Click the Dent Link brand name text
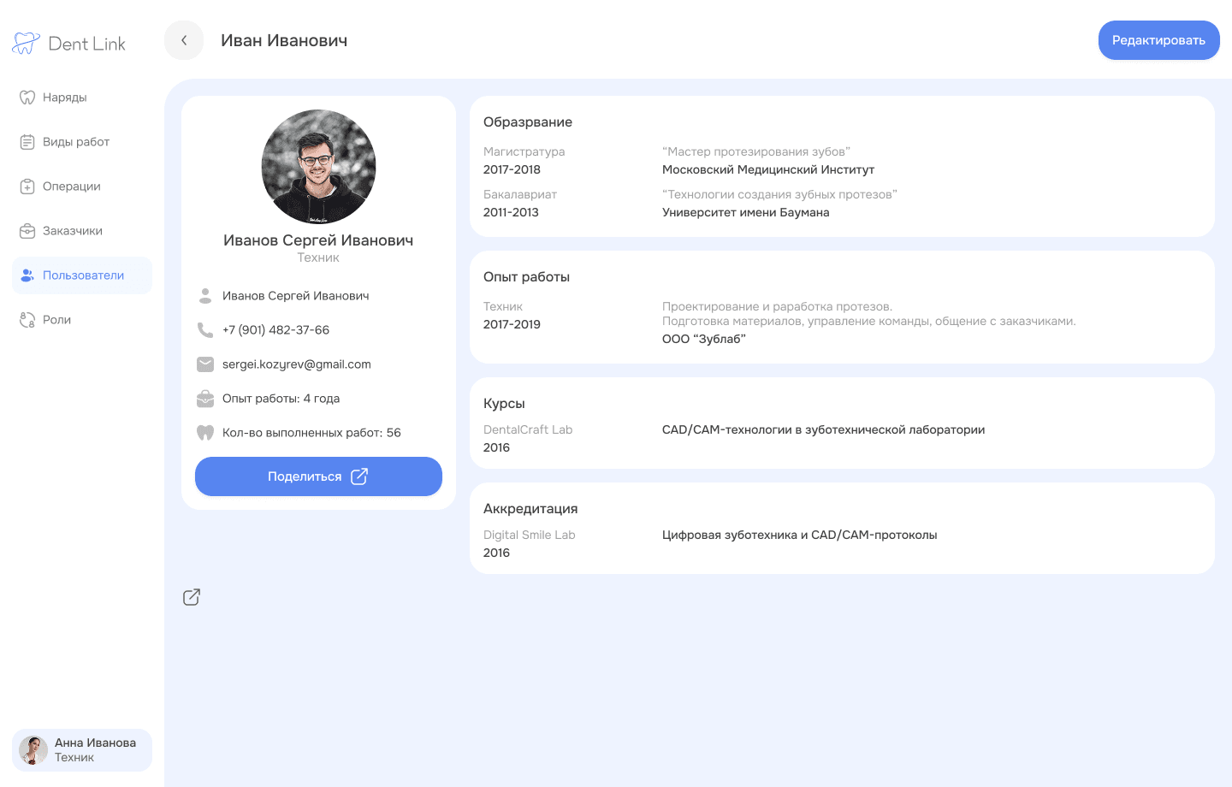This screenshot has height=787, width=1232. coord(87,44)
